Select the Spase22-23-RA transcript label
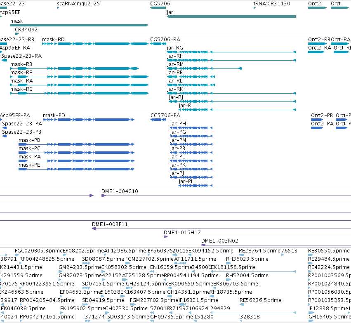The width and height of the screenshot is (351, 323). coord(21,56)
